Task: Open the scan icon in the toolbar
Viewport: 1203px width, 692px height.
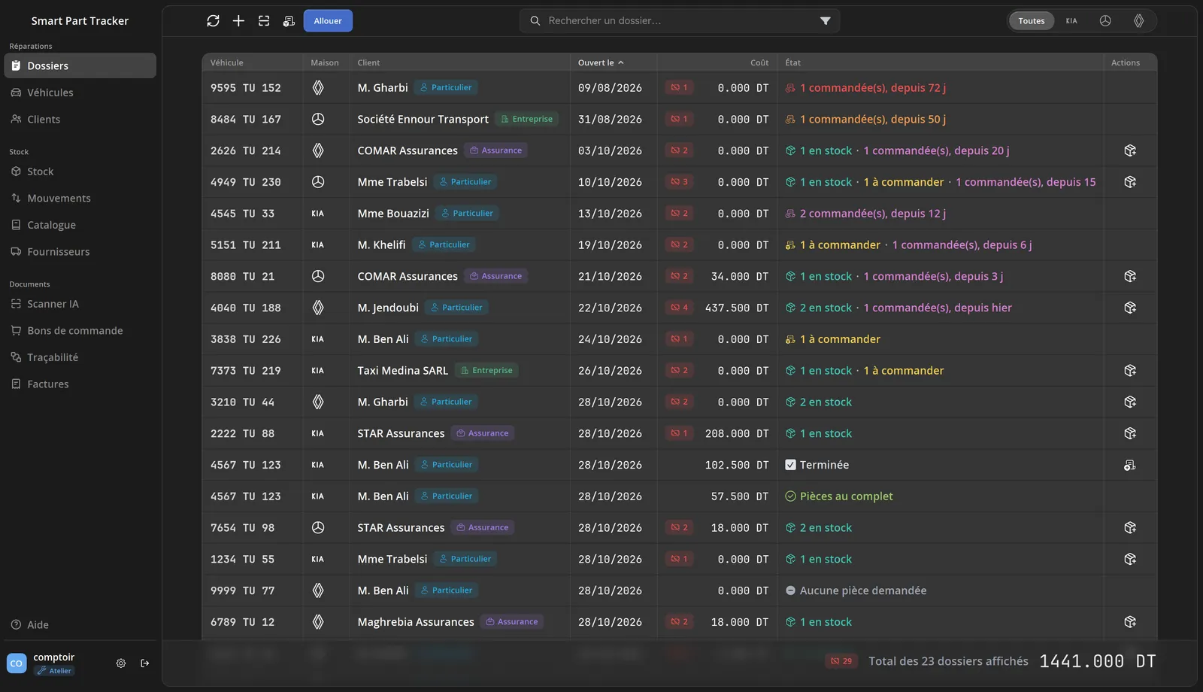Action: click(x=264, y=21)
